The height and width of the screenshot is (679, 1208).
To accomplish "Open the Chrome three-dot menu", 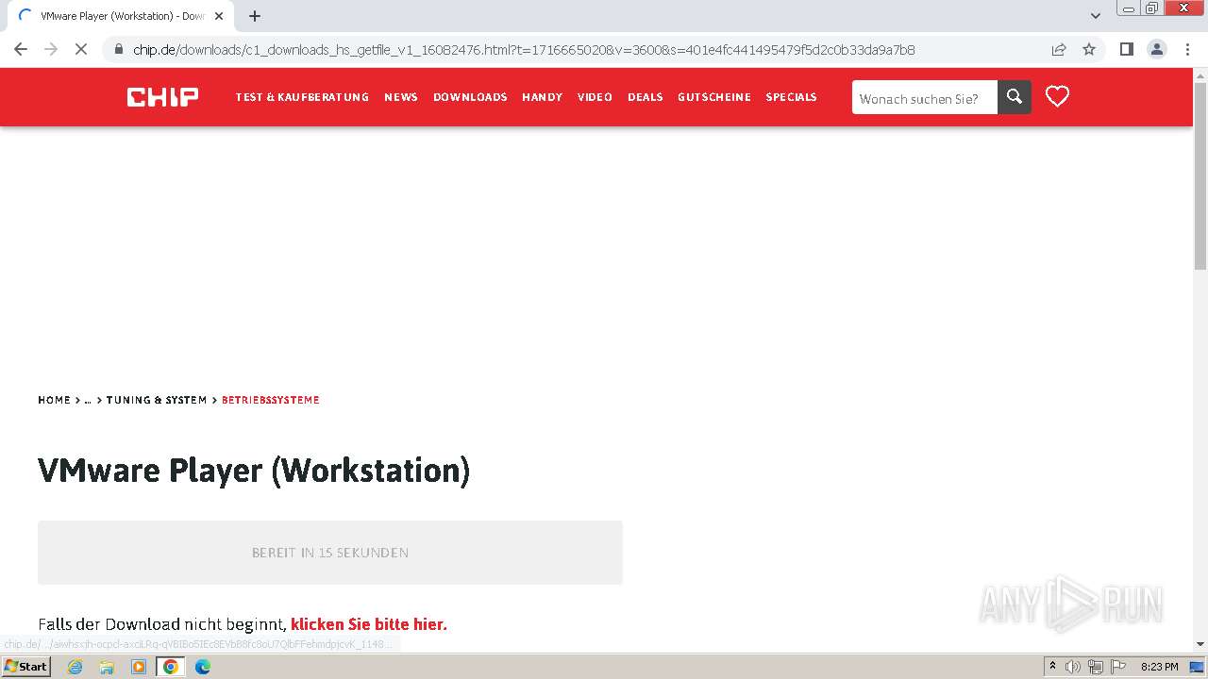I will coord(1187,49).
